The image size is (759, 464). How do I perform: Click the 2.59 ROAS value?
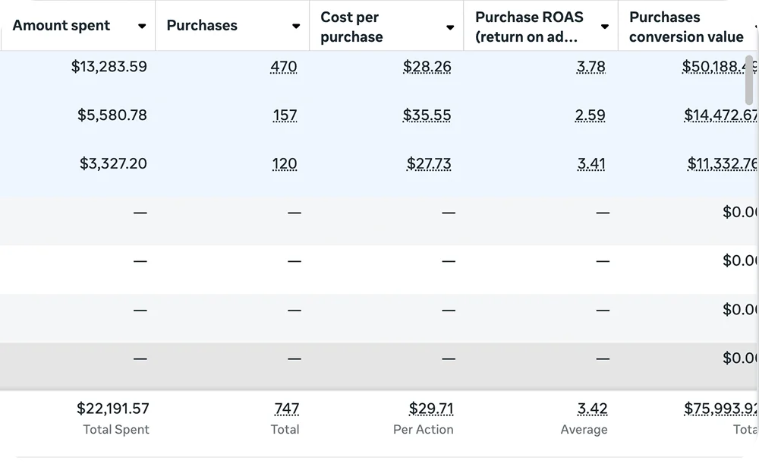590,115
